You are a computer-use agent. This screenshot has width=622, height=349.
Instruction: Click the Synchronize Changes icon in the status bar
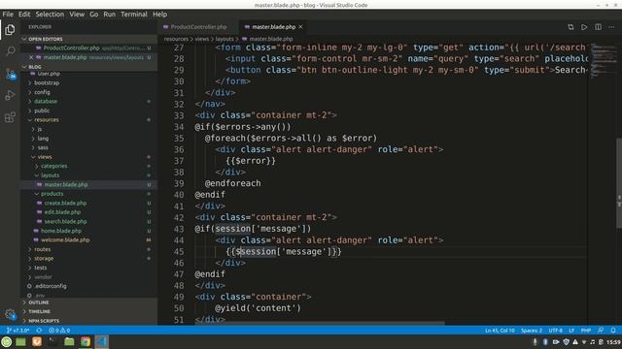(39, 330)
